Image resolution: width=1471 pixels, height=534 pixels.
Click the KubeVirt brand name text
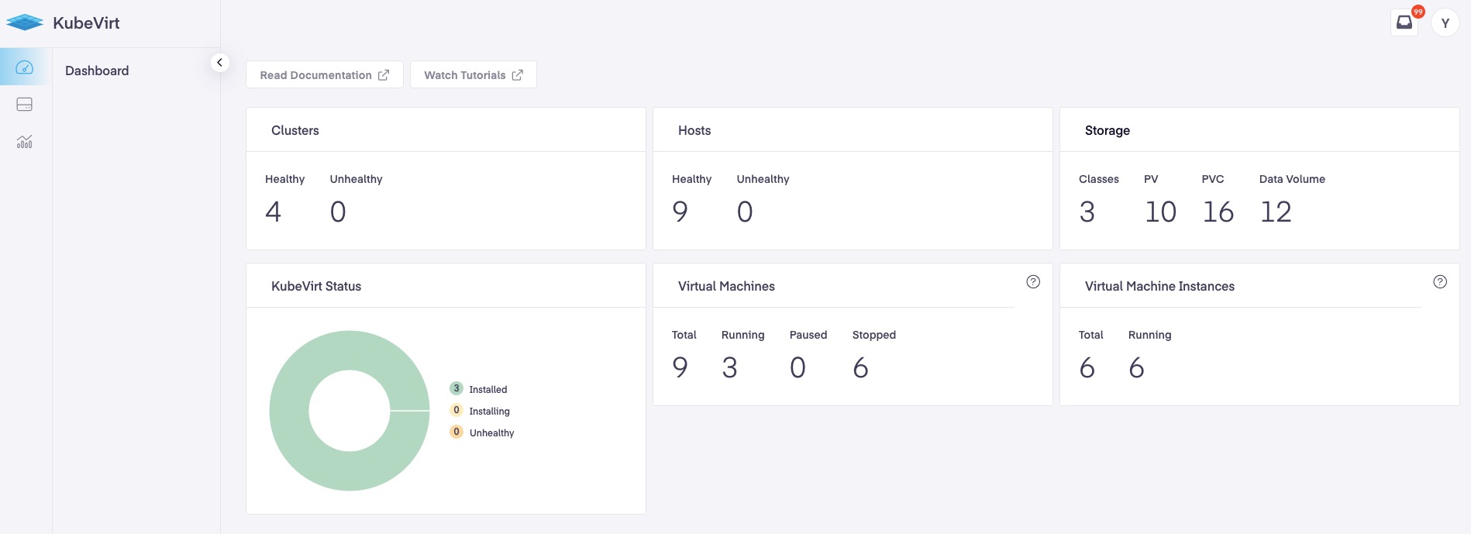86,23
